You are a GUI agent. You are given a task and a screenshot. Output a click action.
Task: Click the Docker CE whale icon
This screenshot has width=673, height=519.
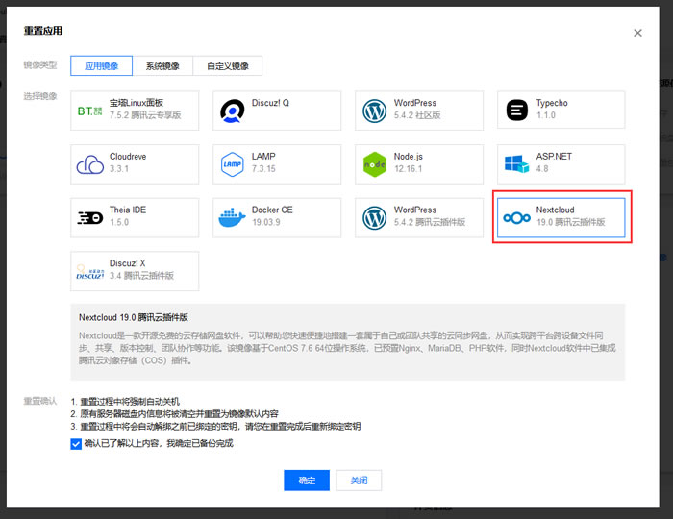(232, 218)
